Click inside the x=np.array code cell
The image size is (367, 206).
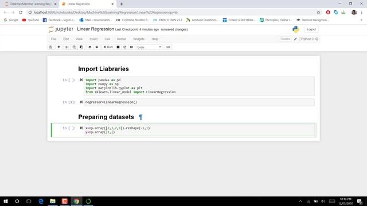pos(199,130)
